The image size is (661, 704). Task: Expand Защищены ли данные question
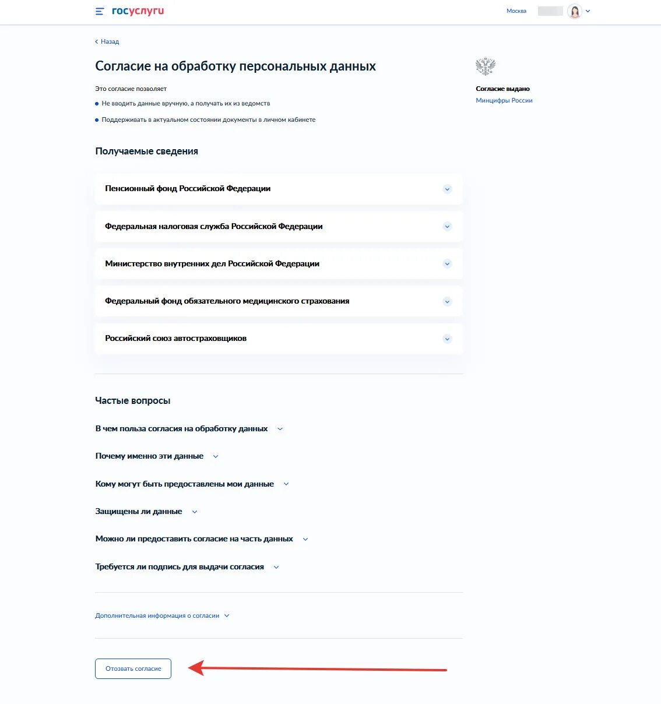[x=146, y=511]
